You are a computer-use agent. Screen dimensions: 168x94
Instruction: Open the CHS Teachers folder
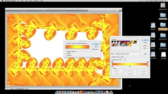coord(163,45)
